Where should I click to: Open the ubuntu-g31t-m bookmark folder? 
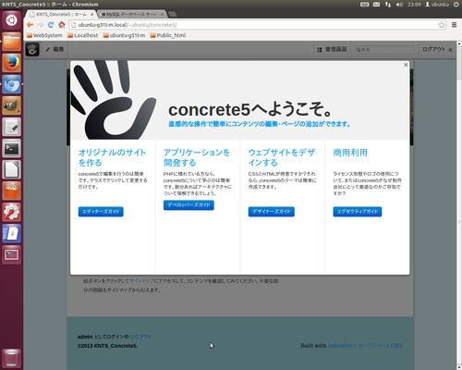[x=124, y=35]
